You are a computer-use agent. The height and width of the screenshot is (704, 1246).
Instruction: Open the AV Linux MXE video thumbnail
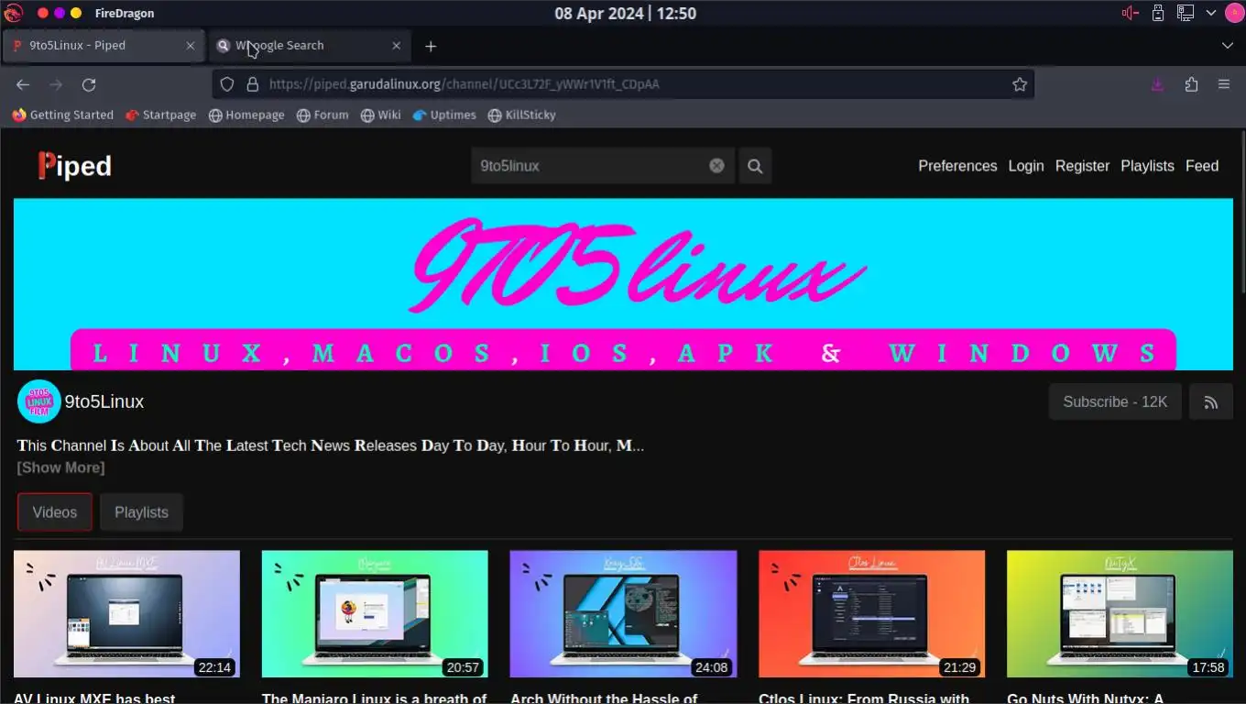[x=126, y=614]
